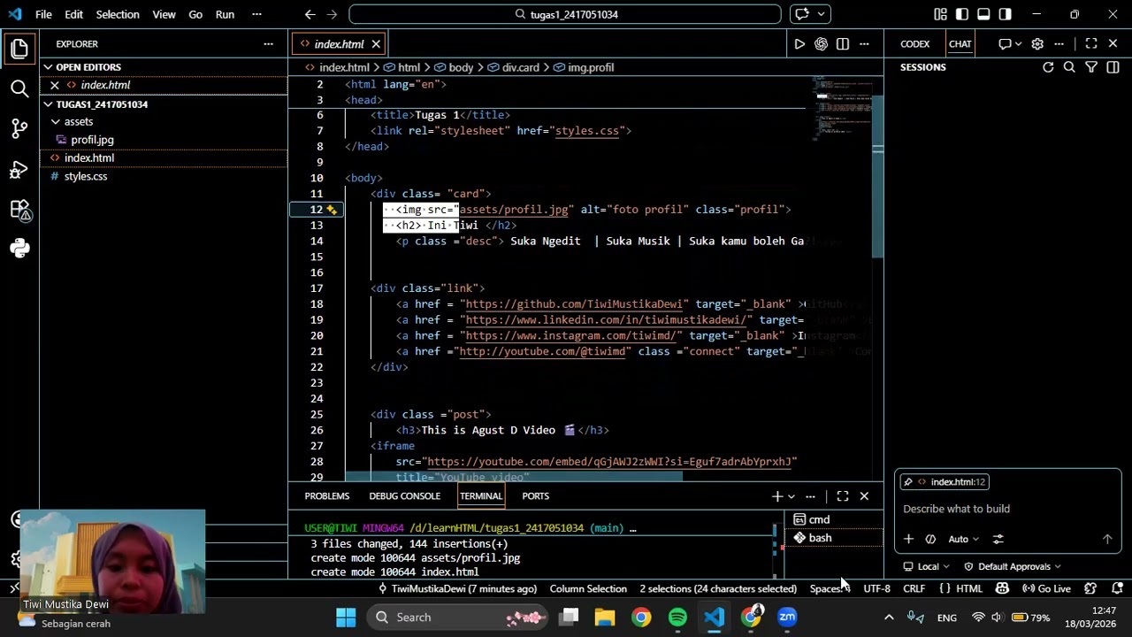Toggle the sessions side-by-side layout icon
This screenshot has height=637, width=1132.
click(1113, 67)
